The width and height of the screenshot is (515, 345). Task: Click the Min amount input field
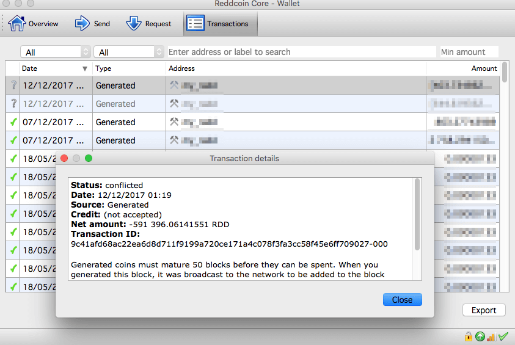(x=469, y=52)
